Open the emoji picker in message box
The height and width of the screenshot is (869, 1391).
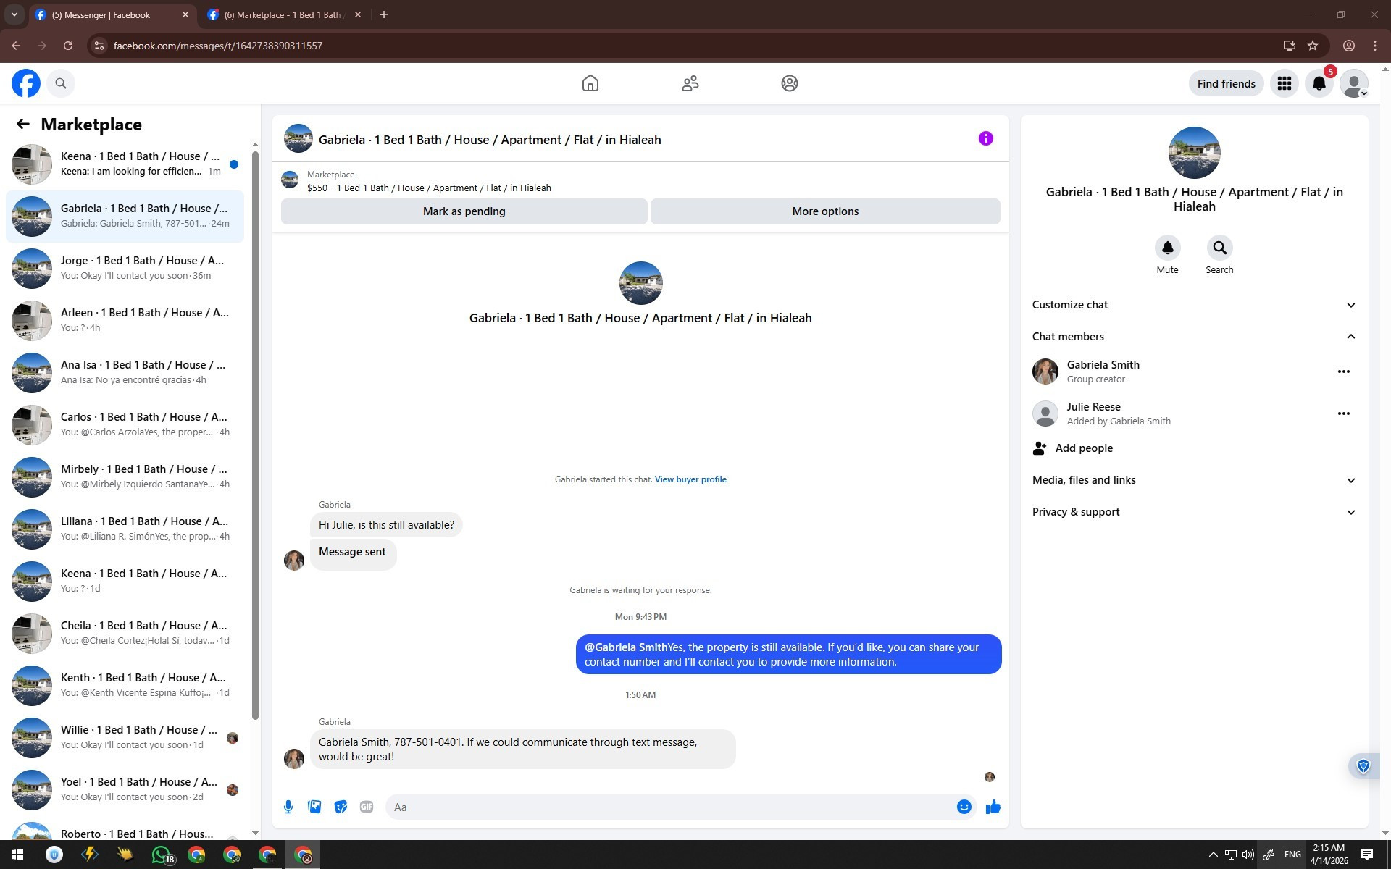[x=964, y=807]
